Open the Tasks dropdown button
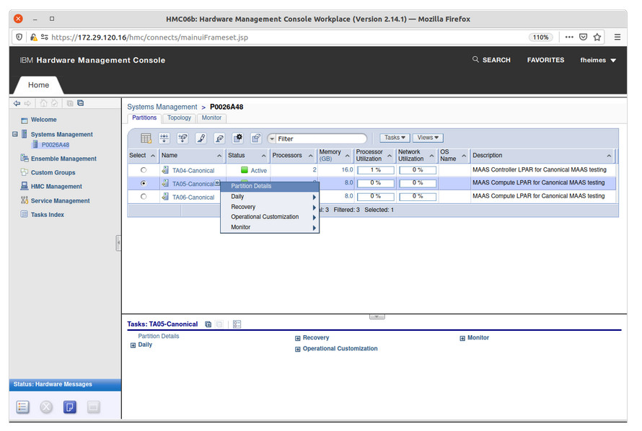This screenshot has width=642, height=431. tap(395, 138)
